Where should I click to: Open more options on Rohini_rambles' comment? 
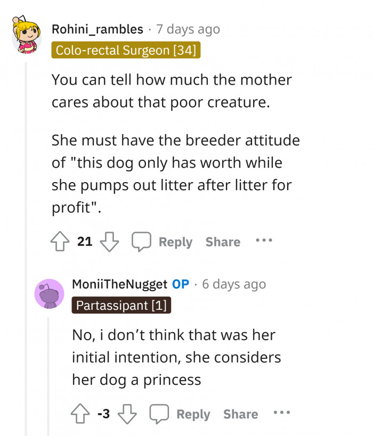click(x=264, y=241)
